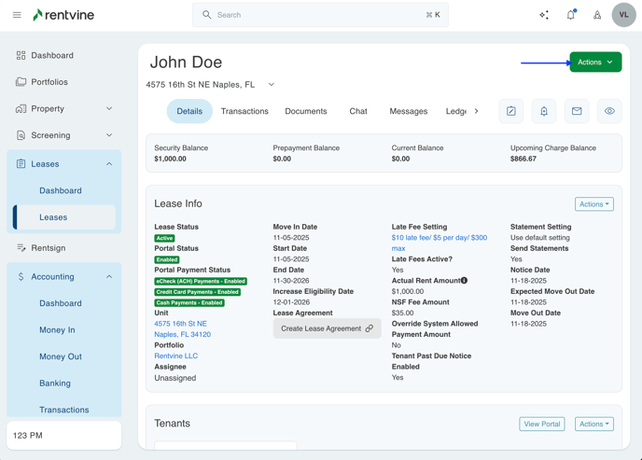Image resolution: width=642 pixels, height=460 pixels.
Task: Click the note edit clipboard icon
Action: [511, 111]
